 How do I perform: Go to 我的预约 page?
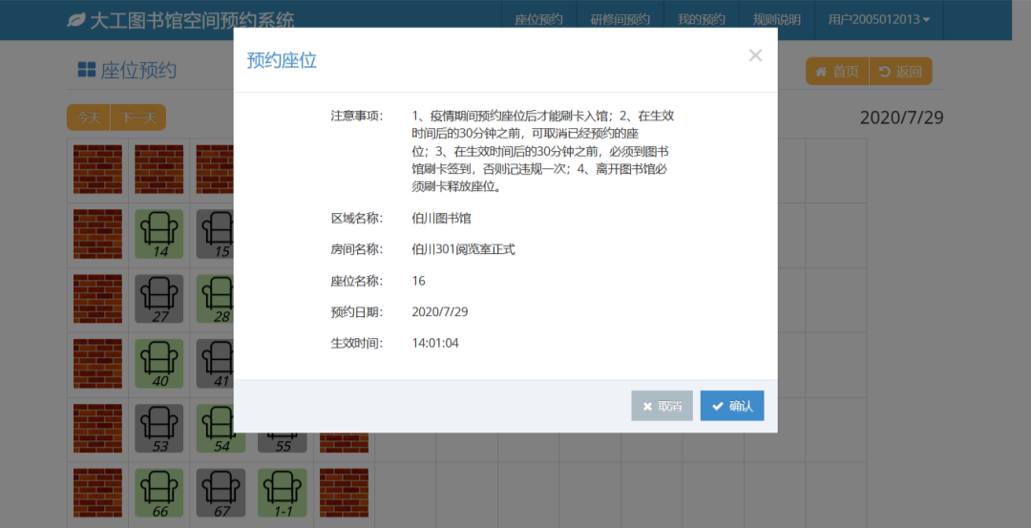tap(701, 20)
